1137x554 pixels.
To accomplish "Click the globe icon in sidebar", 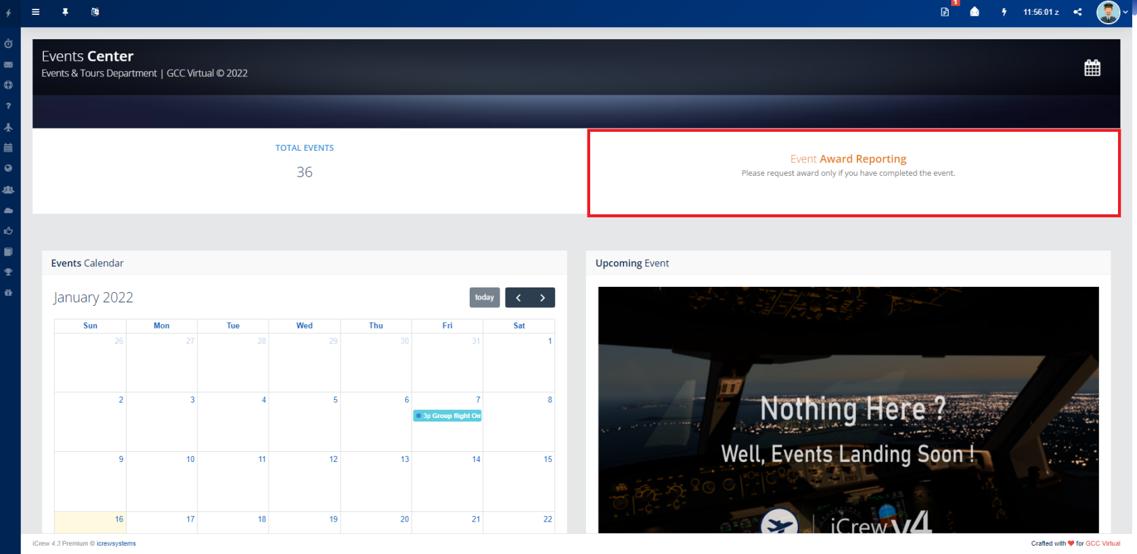I will pos(8,168).
